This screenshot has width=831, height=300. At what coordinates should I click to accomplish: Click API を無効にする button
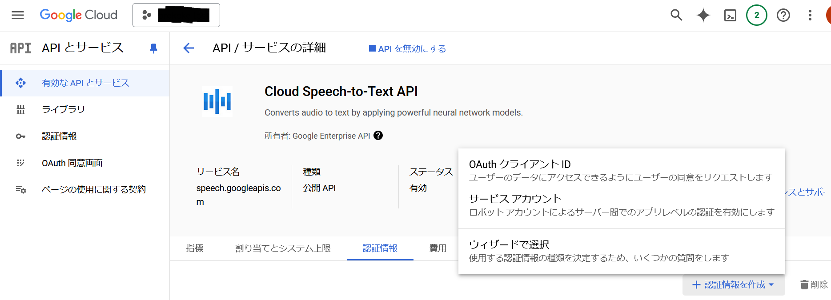[407, 49]
